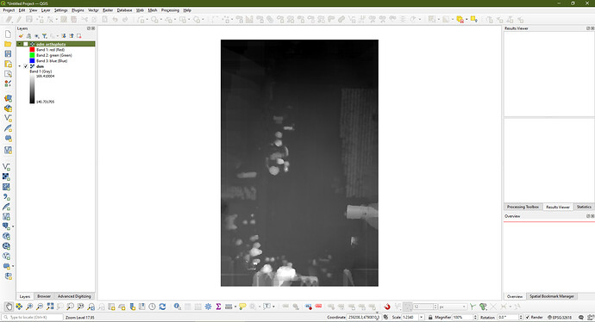Click Add Group icon in Layers panel
The height and width of the screenshot is (322, 595).
click(x=28, y=36)
